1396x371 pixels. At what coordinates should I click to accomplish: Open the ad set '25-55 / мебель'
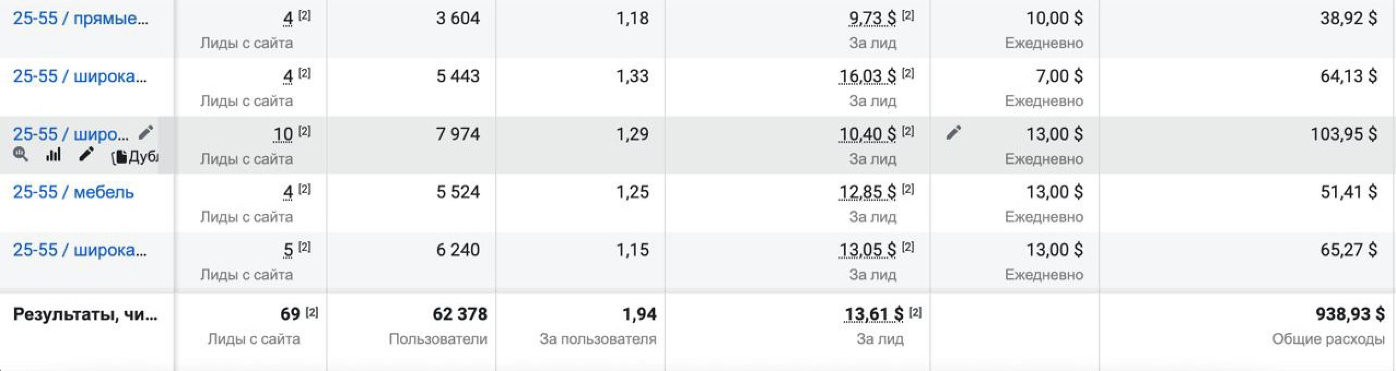pos(73,192)
